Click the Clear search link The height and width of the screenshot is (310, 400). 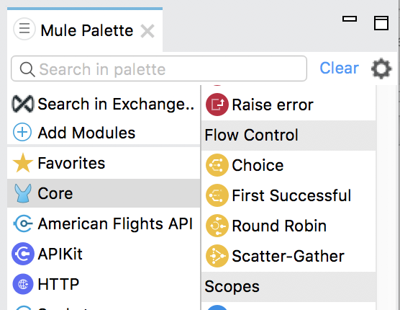coord(339,68)
